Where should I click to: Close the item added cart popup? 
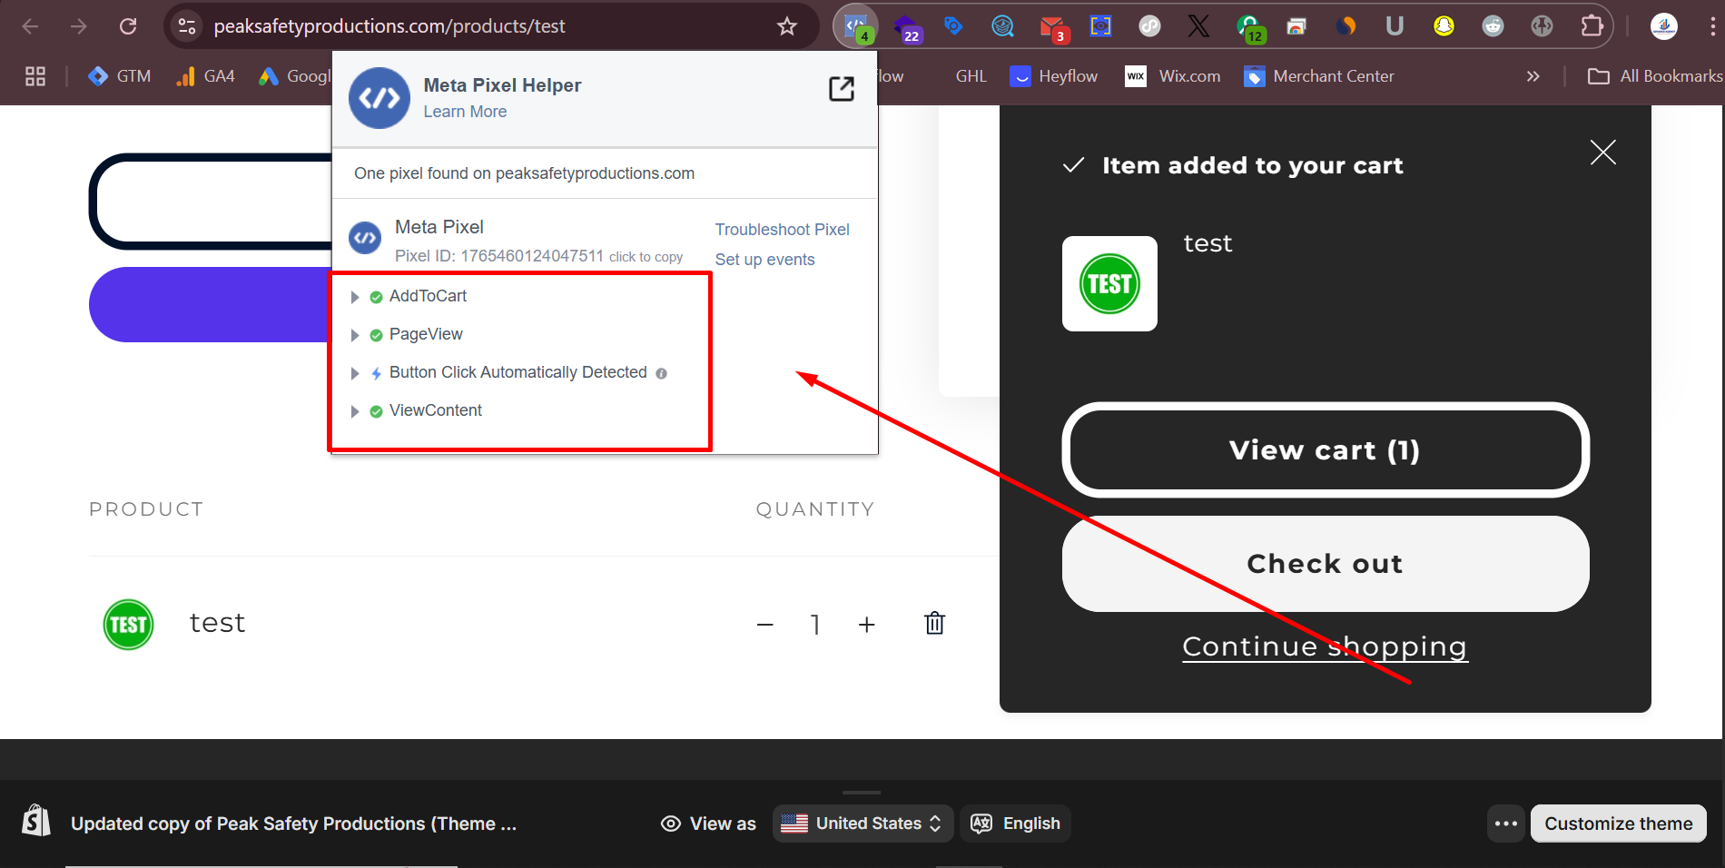pyautogui.click(x=1602, y=153)
